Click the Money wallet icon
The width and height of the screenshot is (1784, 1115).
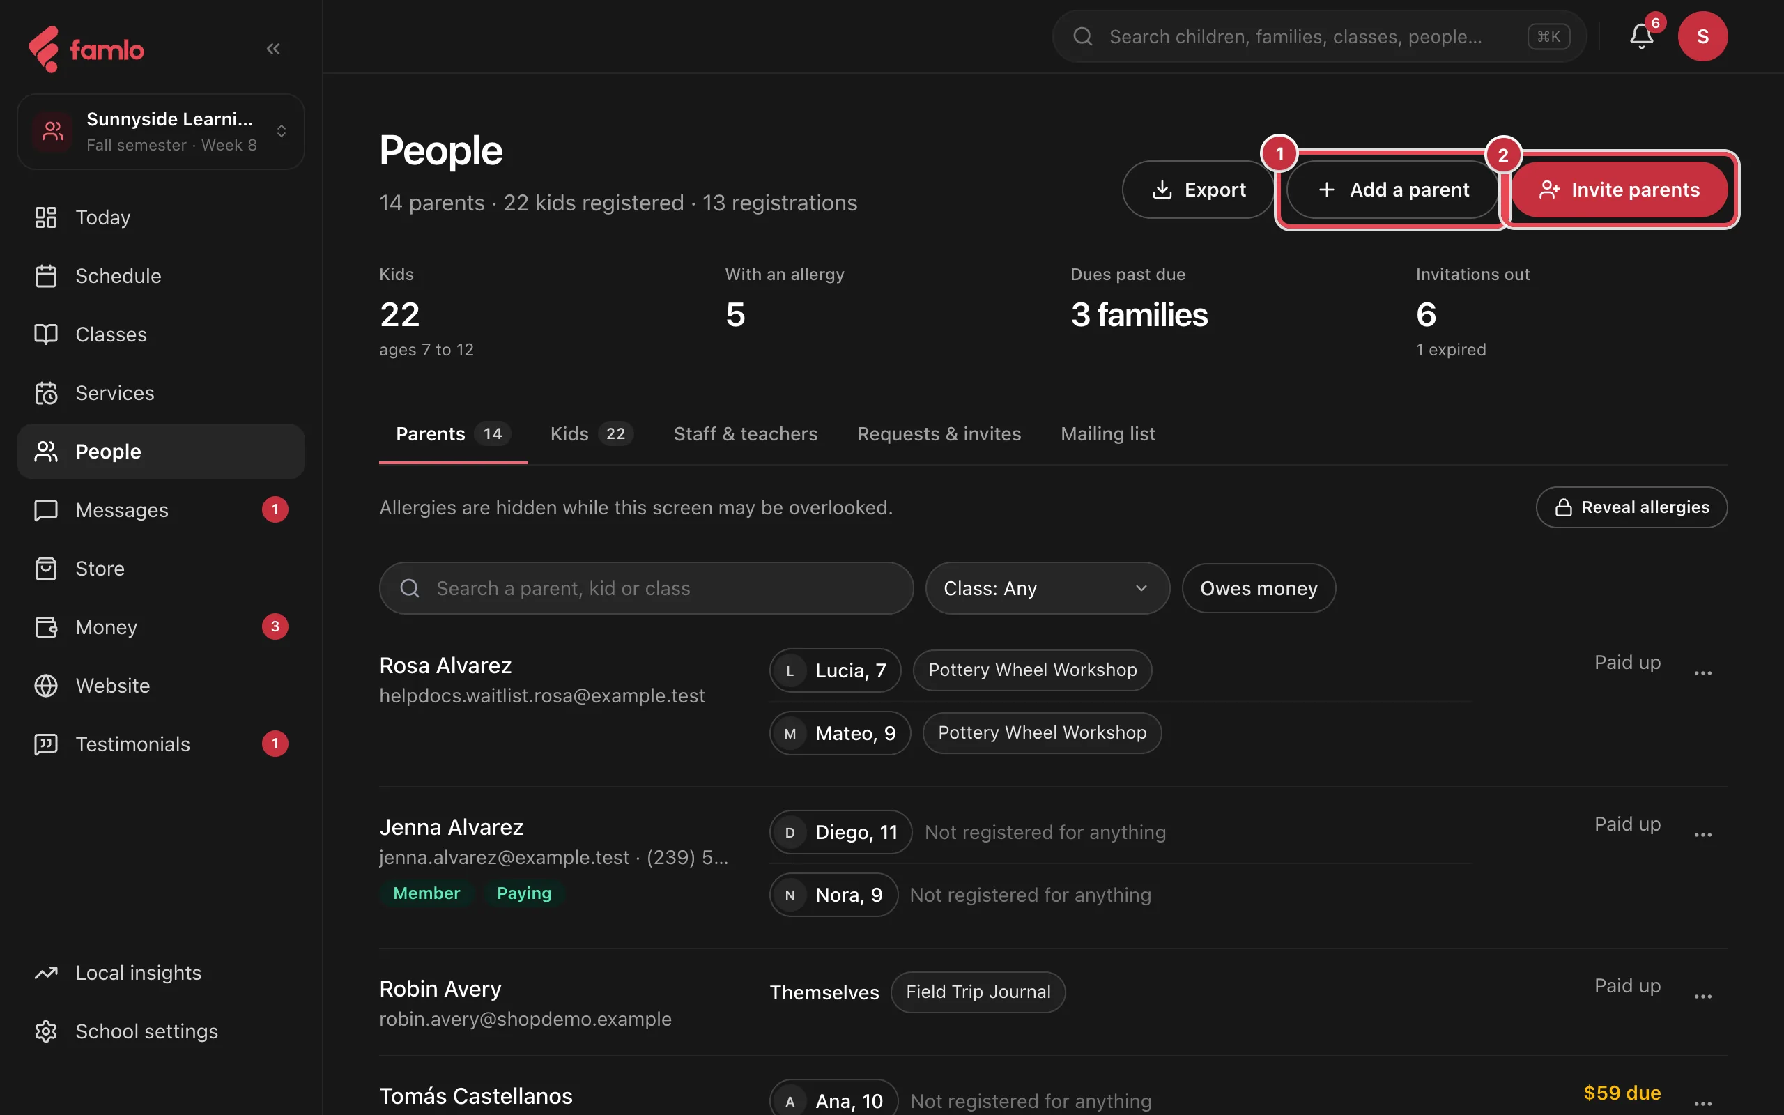click(46, 626)
